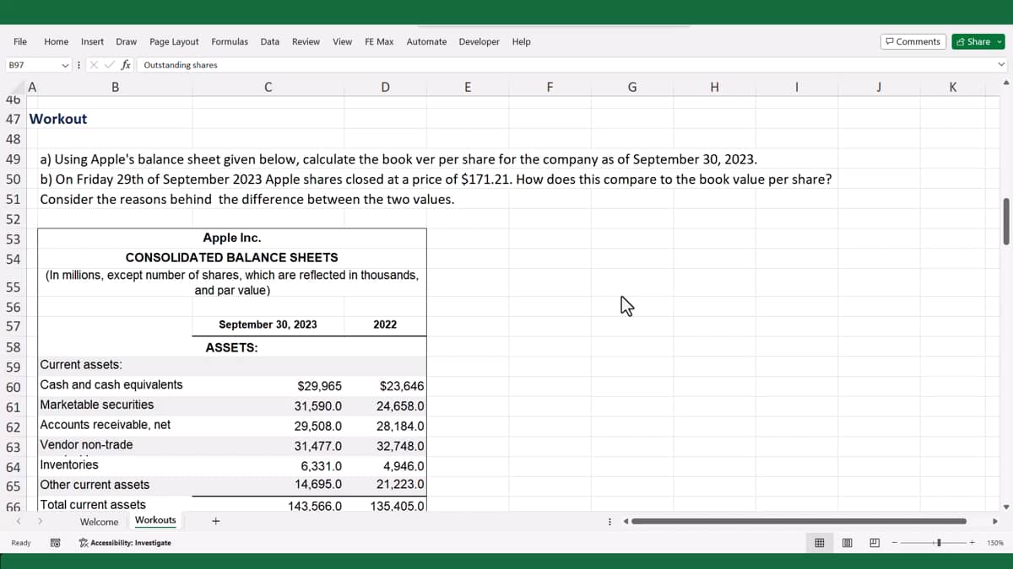
Task: Open the Review ribbon tab
Action: click(x=306, y=41)
